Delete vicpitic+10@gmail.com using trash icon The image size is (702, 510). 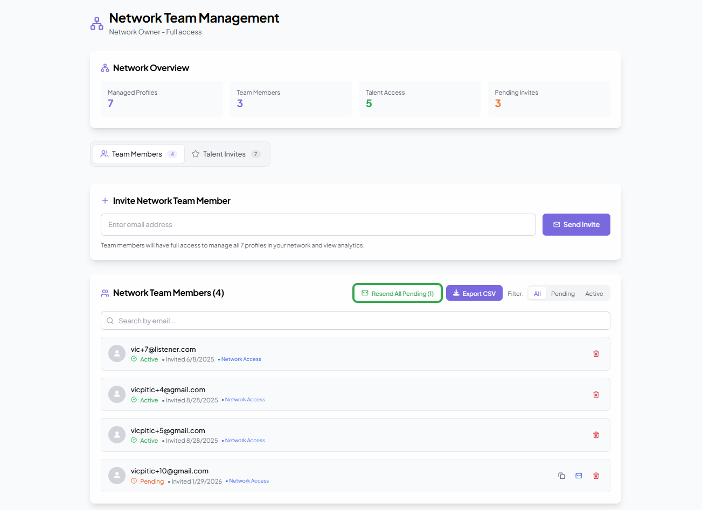point(596,476)
